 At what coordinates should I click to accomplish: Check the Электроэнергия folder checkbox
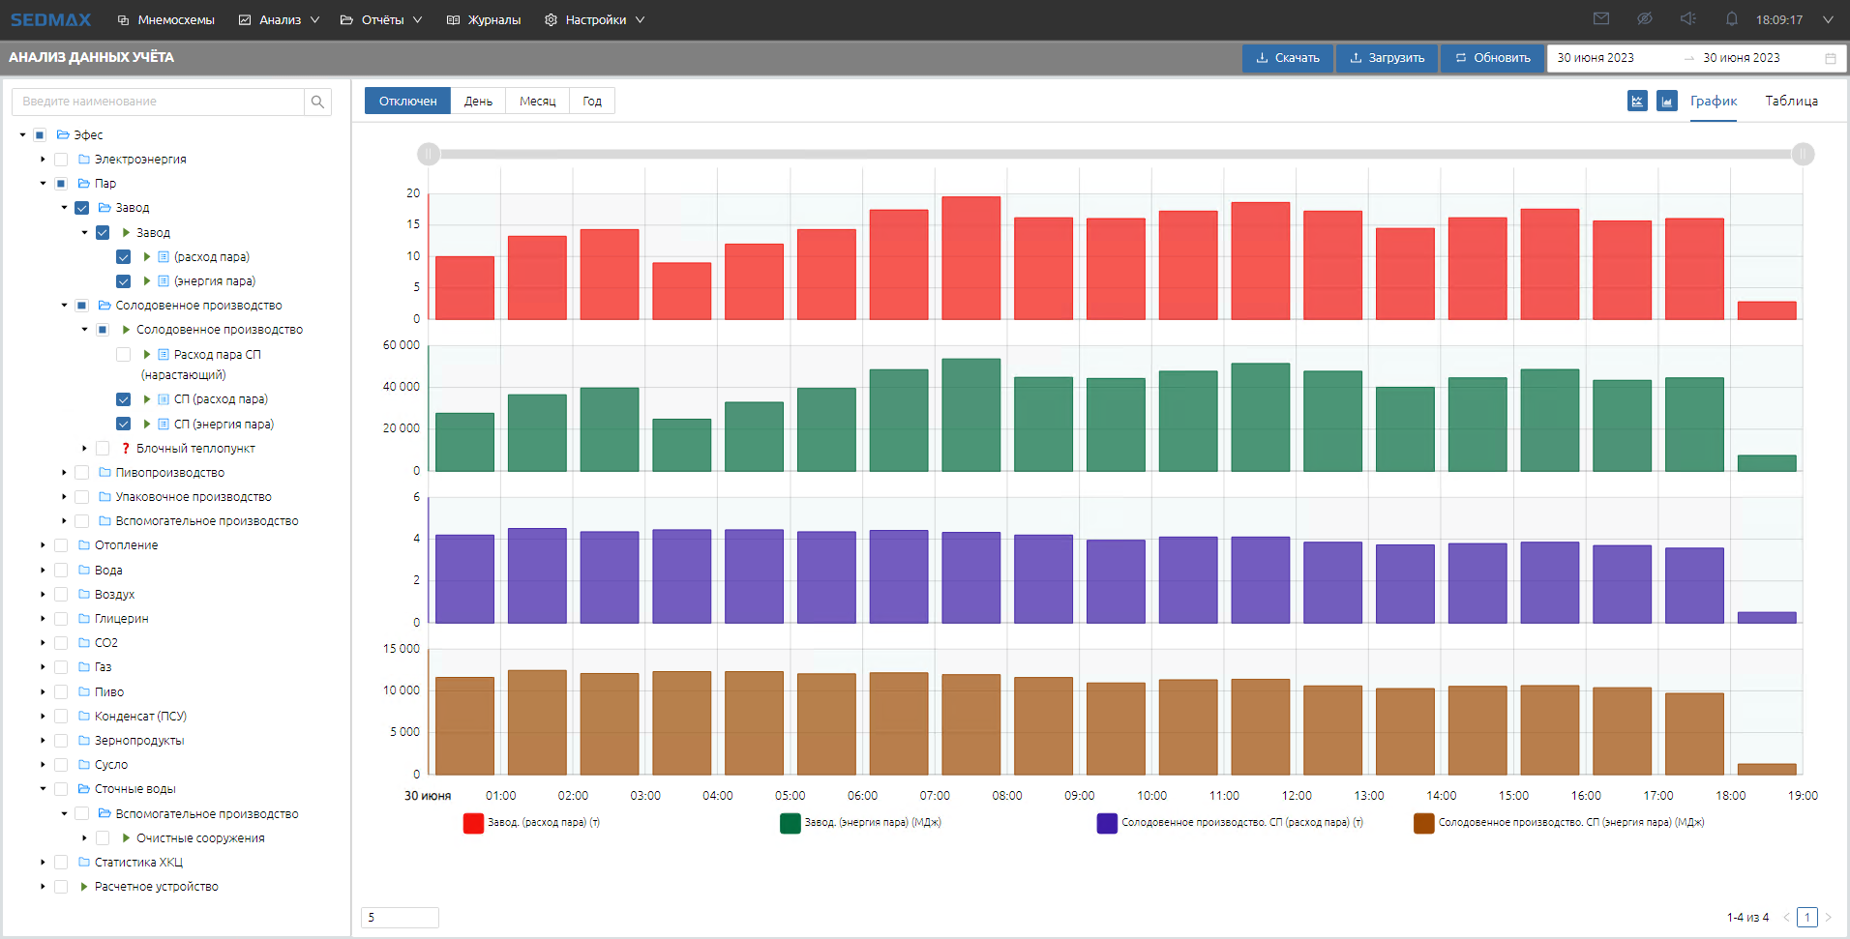(61, 160)
